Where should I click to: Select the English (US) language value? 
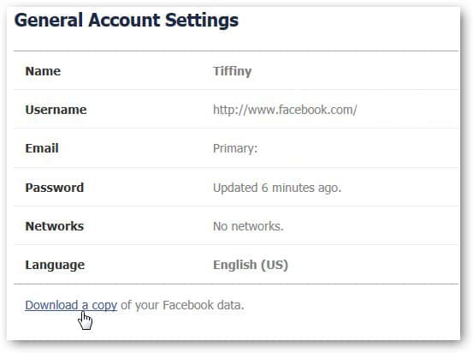click(251, 265)
